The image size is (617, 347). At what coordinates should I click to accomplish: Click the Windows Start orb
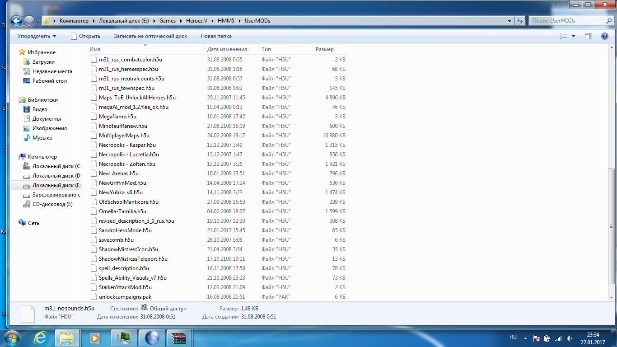coord(12,338)
